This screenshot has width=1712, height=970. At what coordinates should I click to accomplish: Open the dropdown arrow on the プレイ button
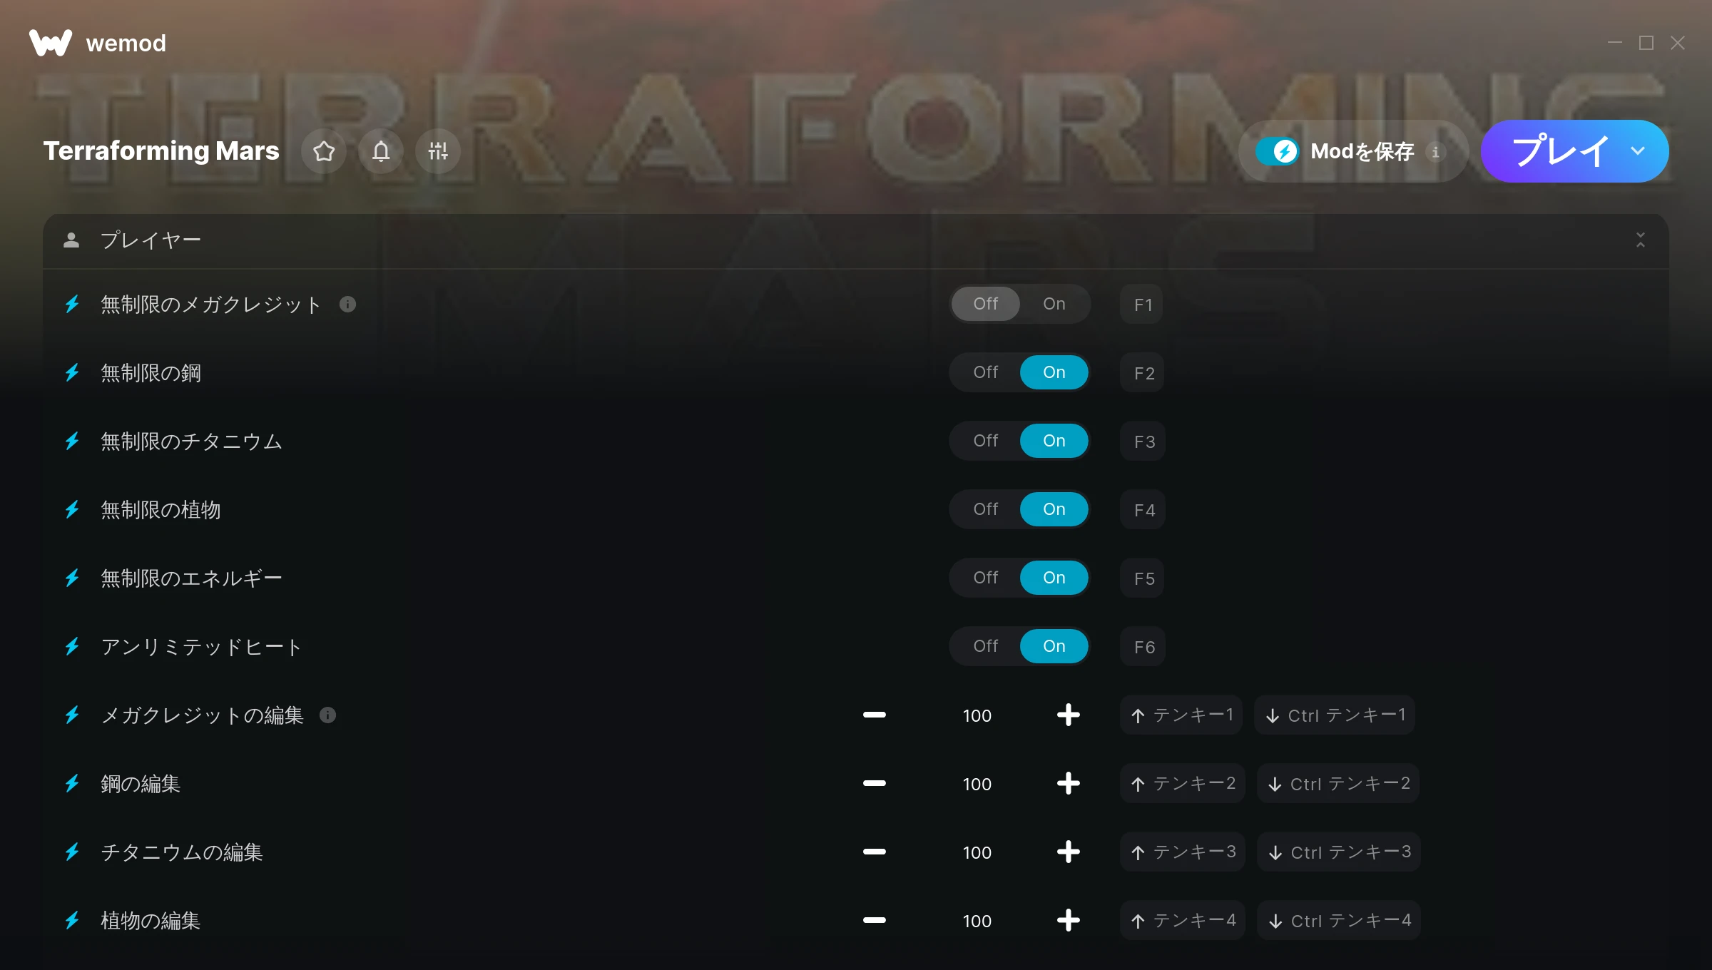pyautogui.click(x=1638, y=151)
